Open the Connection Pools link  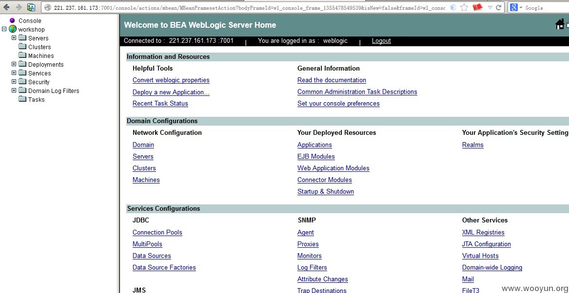[157, 233]
